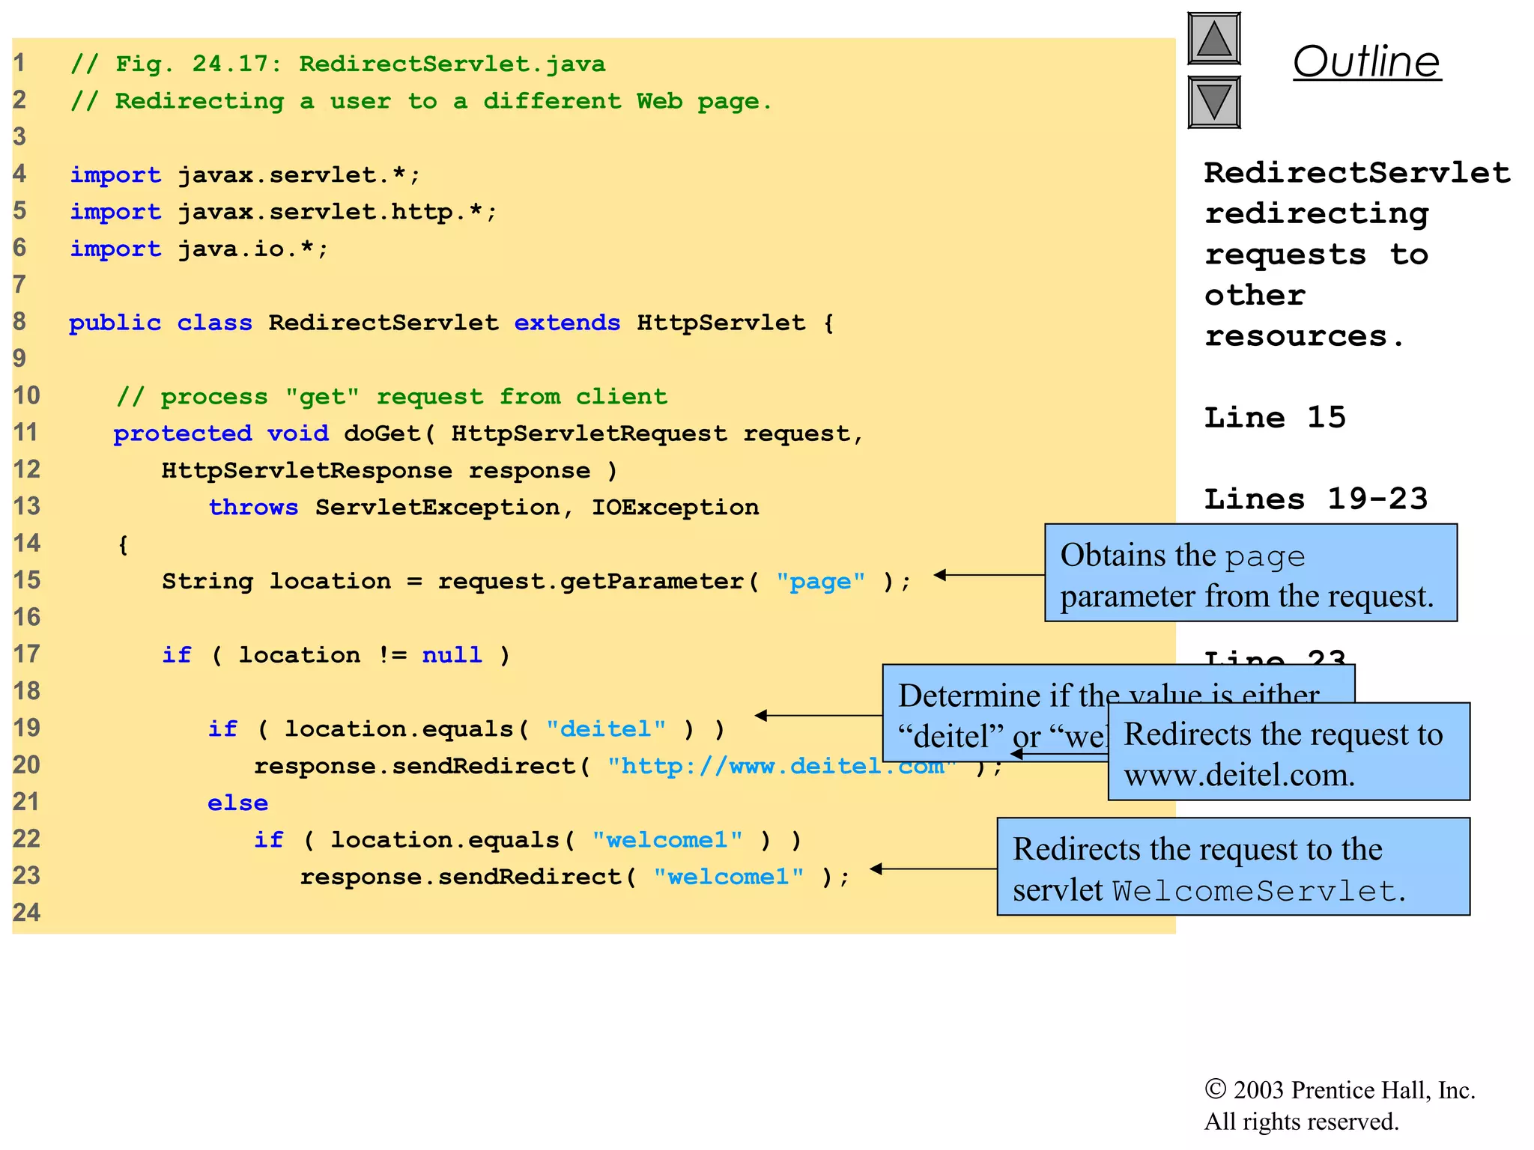Click the 'String location = request.getParameter' line

point(537,581)
